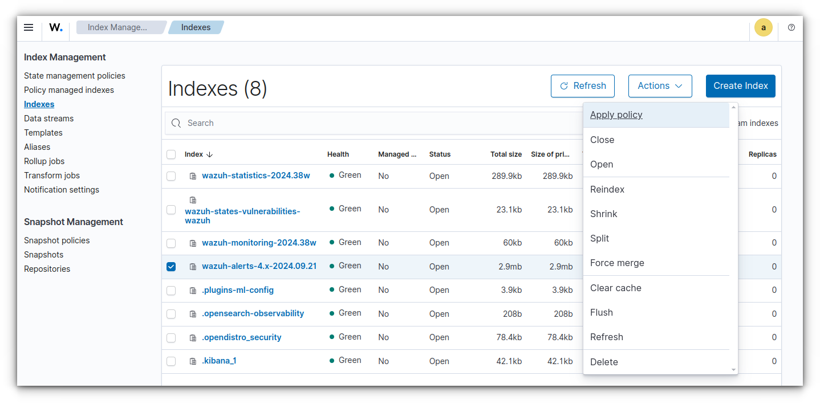Click the document icon for .opensearch-observability

point(193,314)
